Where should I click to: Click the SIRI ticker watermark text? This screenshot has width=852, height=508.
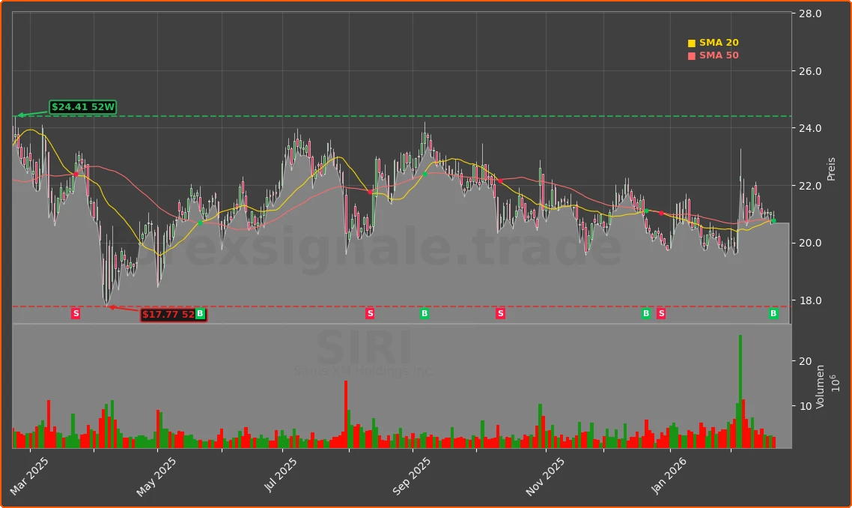[364, 348]
